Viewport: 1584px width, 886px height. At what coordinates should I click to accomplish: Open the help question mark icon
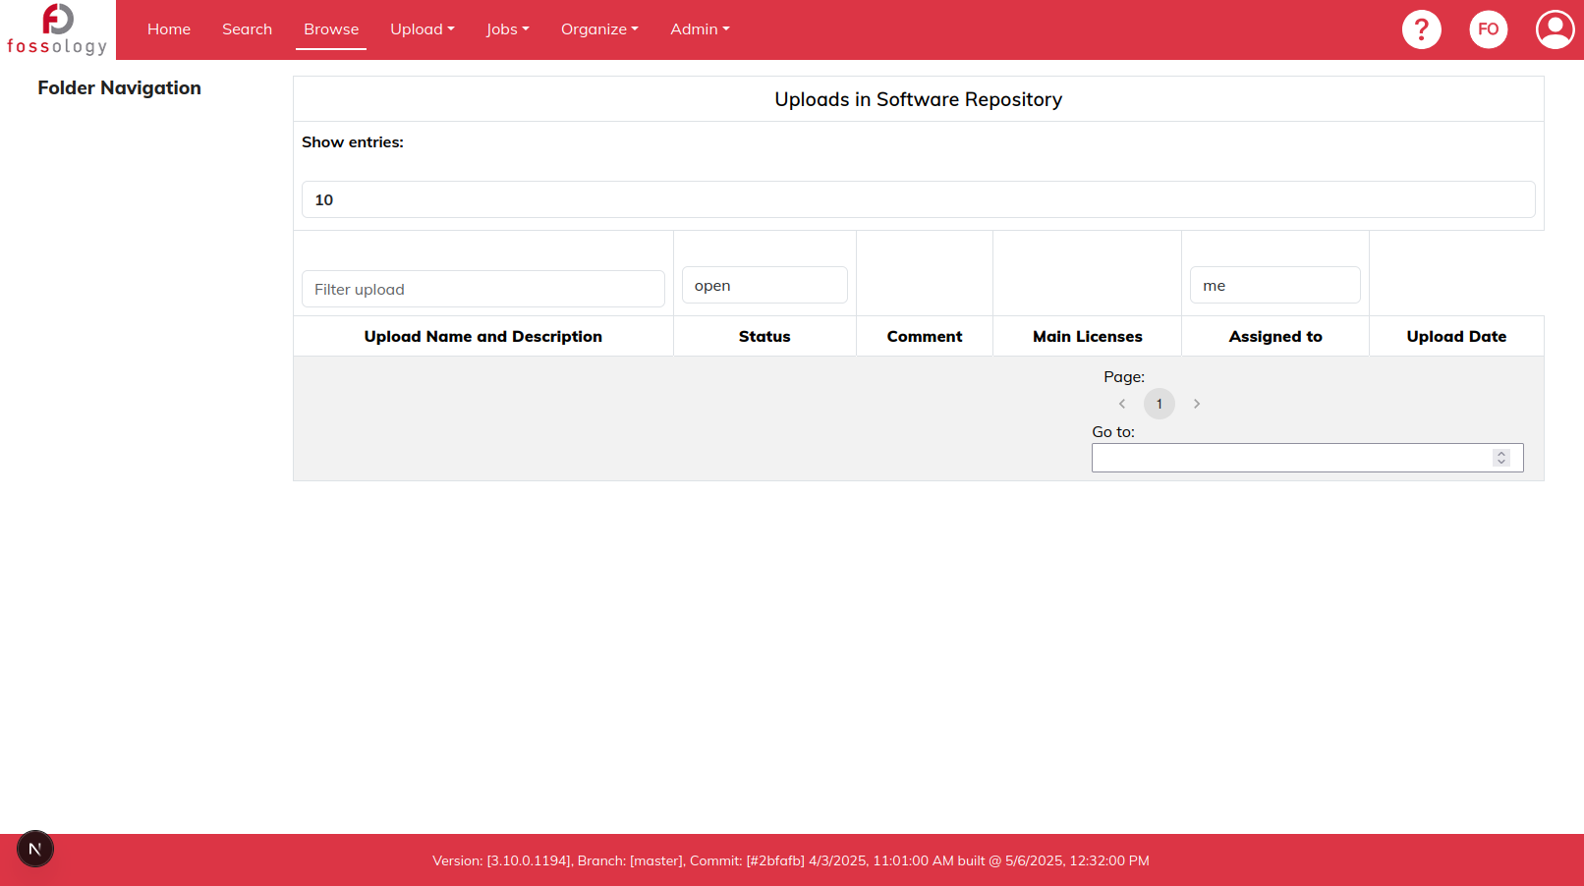(x=1421, y=29)
